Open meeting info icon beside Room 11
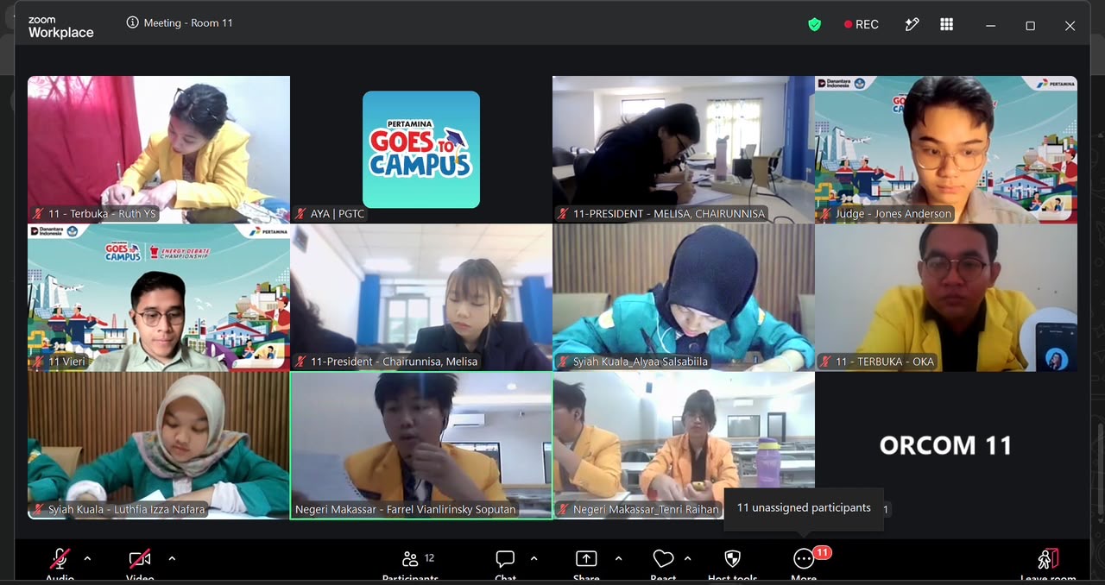 pyautogui.click(x=132, y=22)
